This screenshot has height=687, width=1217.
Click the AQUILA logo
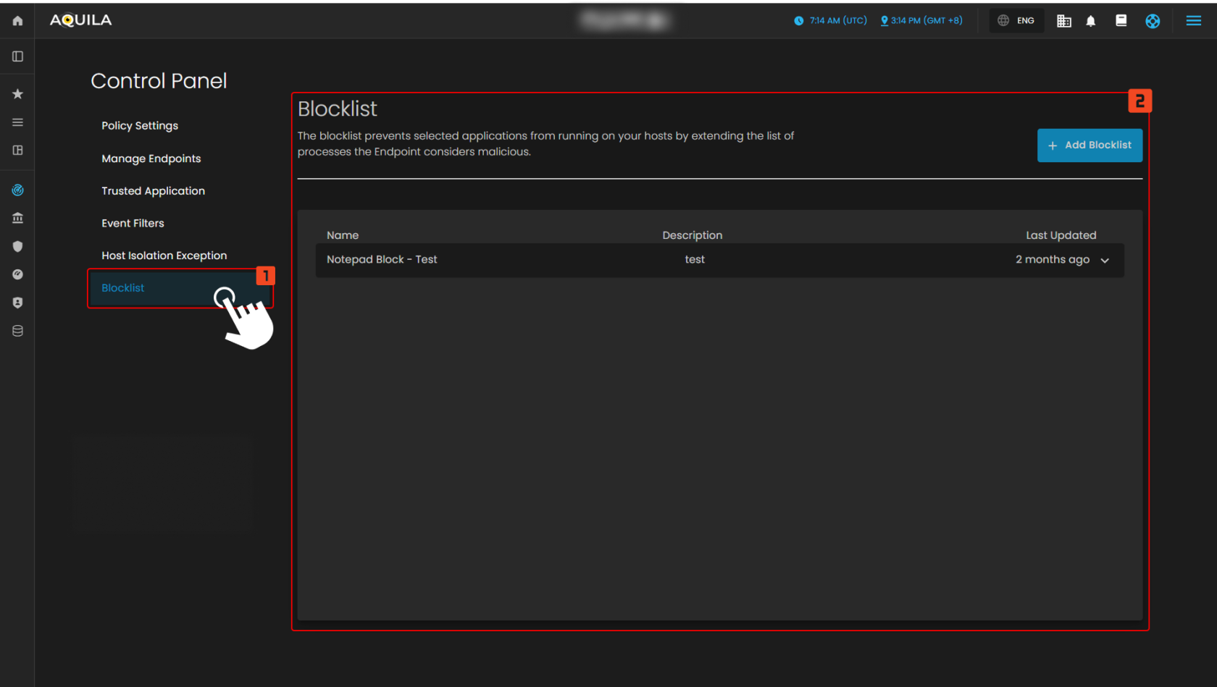[x=80, y=20]
